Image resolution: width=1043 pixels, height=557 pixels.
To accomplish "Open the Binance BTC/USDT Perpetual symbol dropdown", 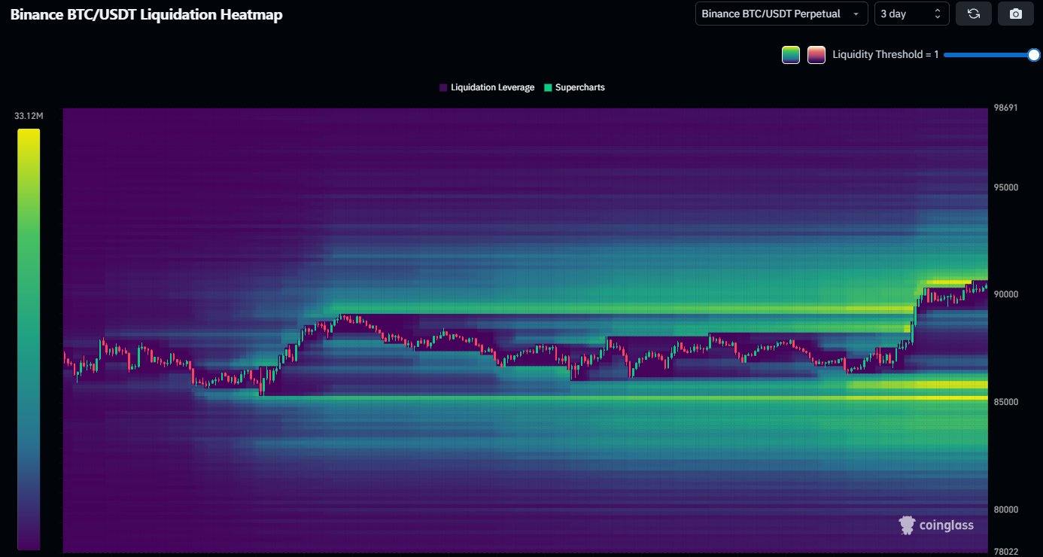I will click(780, 13).
